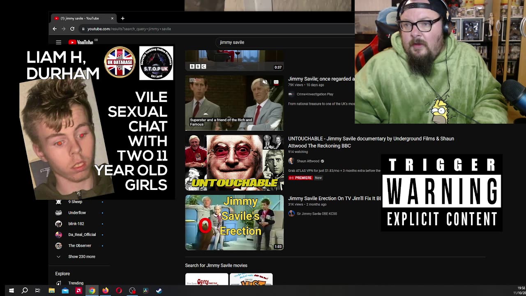The height and width of the screenshot is (296, 526).
Task: Open Task View on the taskbar
Action: tap(38, 291)
